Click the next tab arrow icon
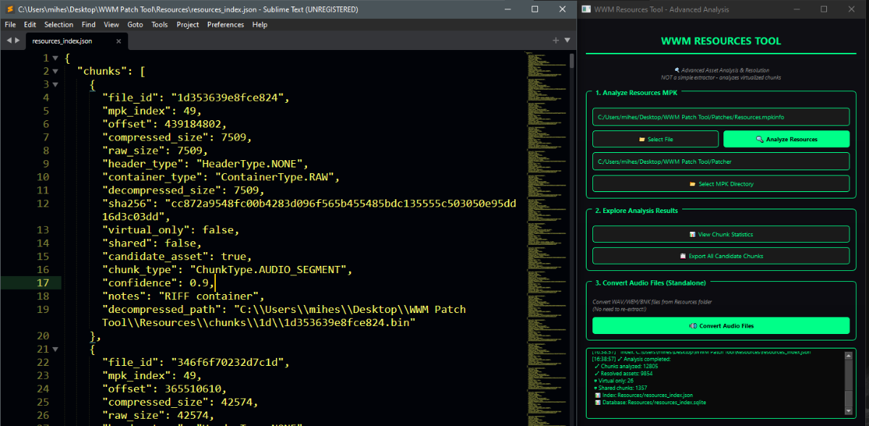869x426 pixels. (17, 41)
